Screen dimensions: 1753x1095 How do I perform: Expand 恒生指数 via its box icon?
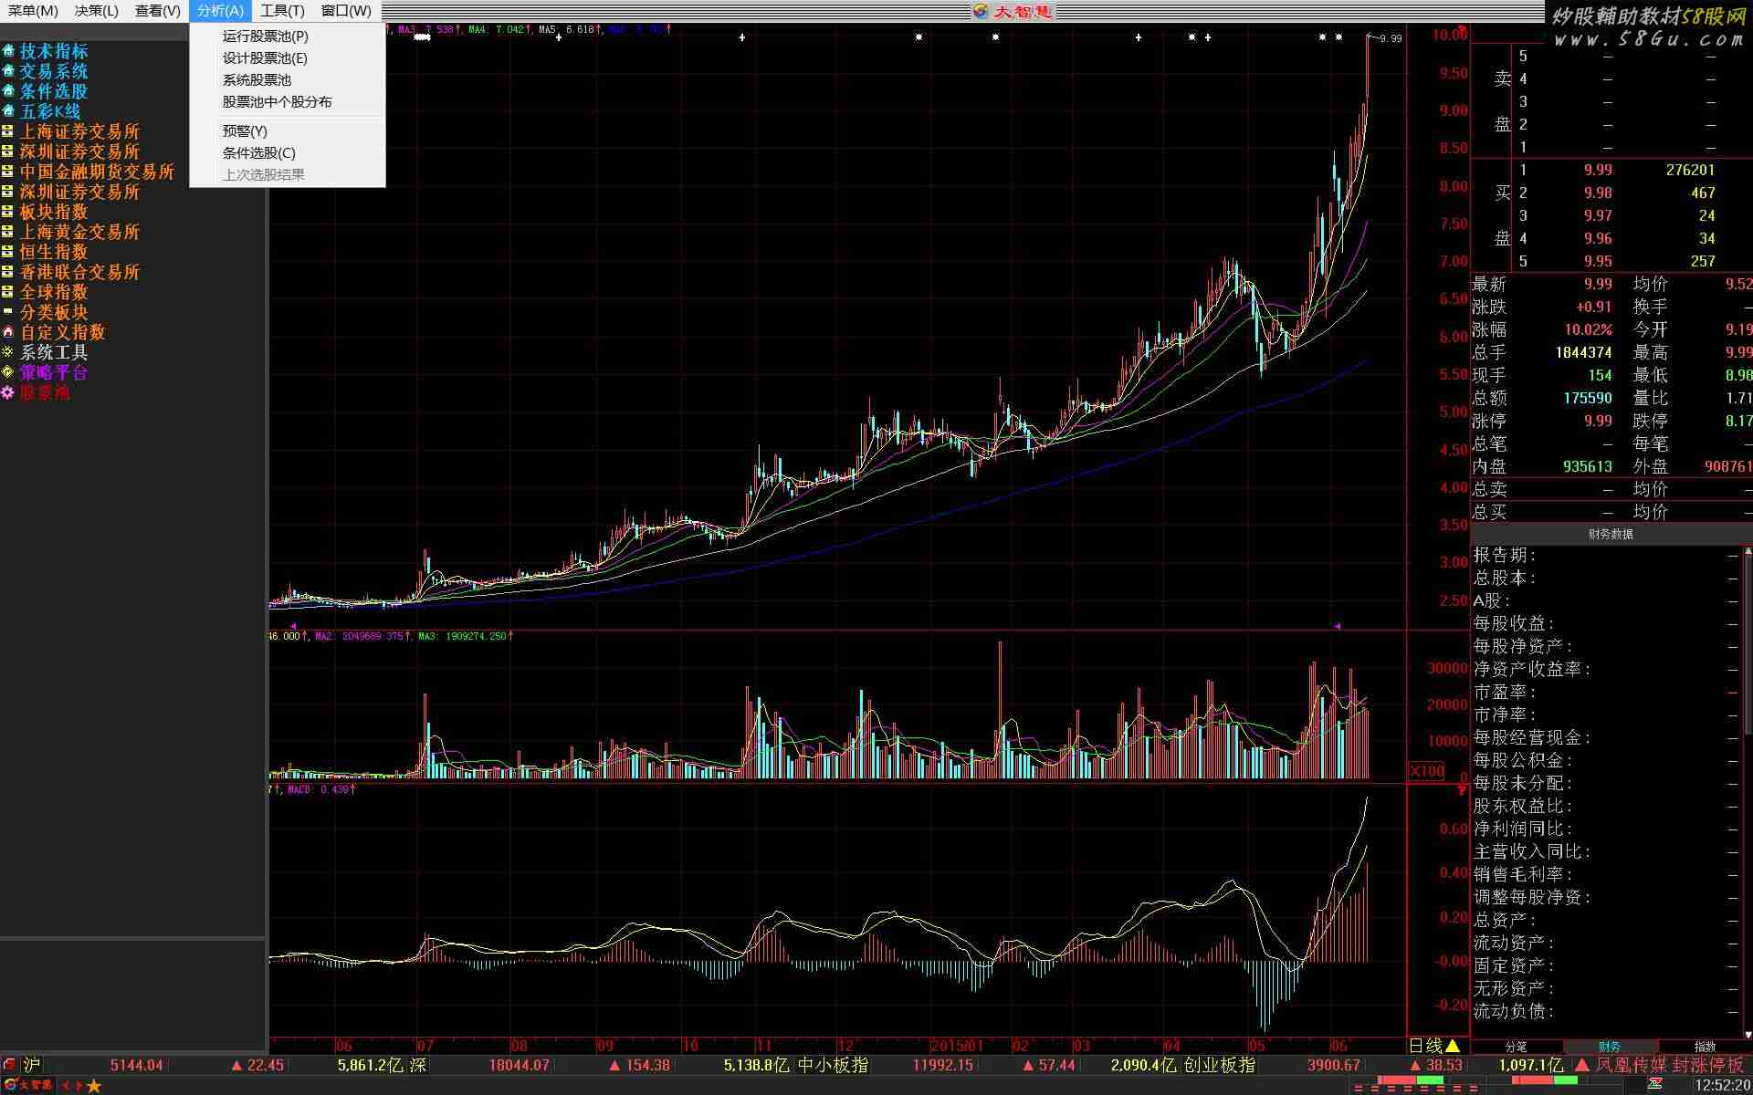8,252
